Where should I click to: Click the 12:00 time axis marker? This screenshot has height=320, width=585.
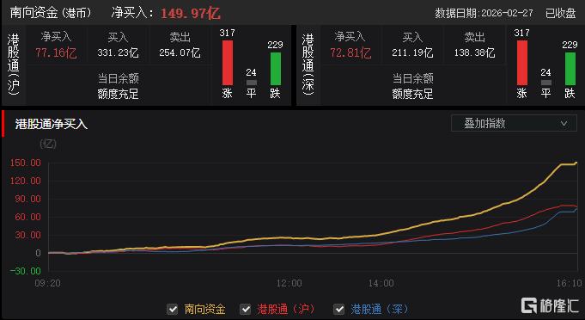tap(289, 283)
